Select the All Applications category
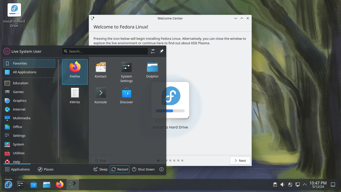Image resolution: width=341 pixels, height=192 pixels. 29,72
